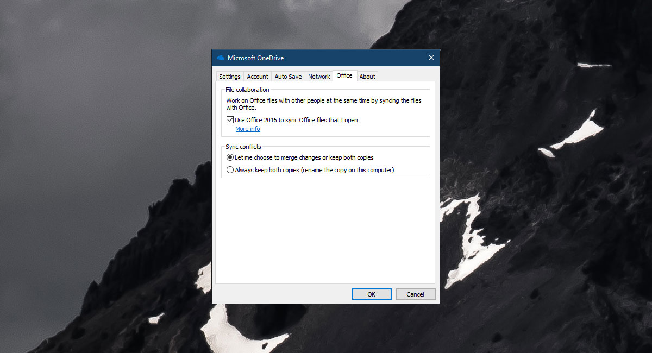Click the Microsoft OneDrive window title
This screenshot has height=353, width=652.
(255, 58)
